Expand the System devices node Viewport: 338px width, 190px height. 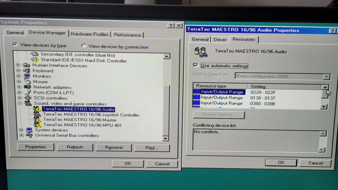[x=21, y=130]
